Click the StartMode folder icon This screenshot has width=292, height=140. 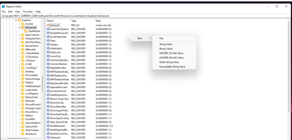[26, 31]
